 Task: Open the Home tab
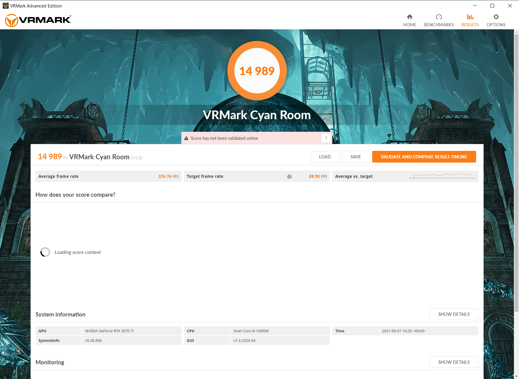[409, 20]
